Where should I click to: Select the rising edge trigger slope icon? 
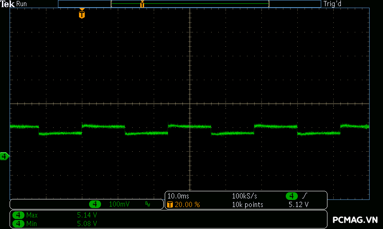tap(304, 196)
